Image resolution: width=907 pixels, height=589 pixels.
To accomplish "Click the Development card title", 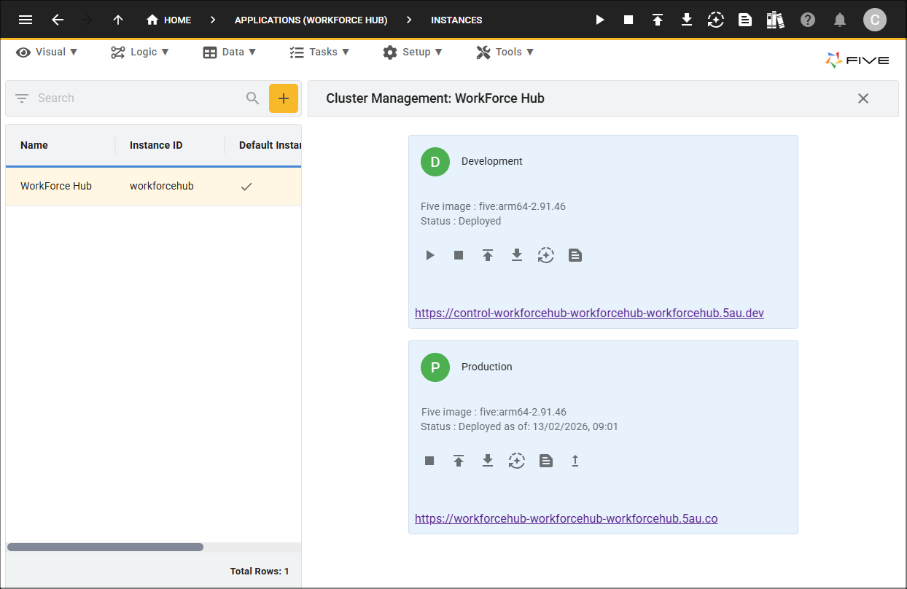I will point(492,161).
